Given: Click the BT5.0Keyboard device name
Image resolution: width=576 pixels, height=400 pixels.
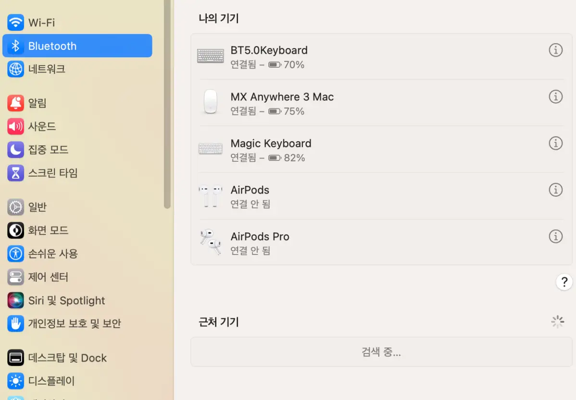Looking at the screenshot, I should tap(269, 50).
